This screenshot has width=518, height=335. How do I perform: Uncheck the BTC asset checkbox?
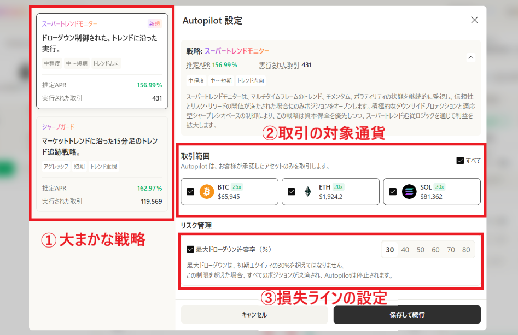click(x=190, y=192)
